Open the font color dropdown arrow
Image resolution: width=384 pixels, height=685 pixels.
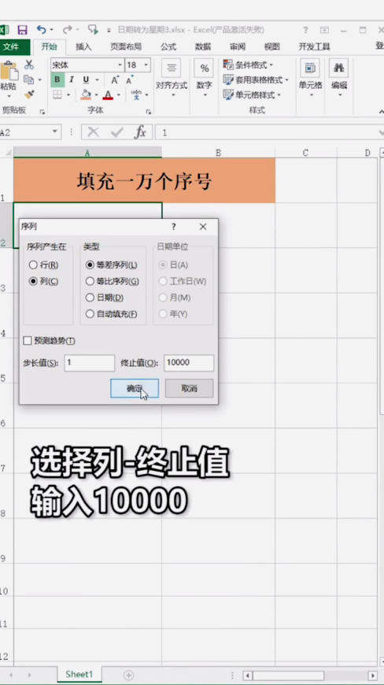pyautogui.click(x=118, y=94)
